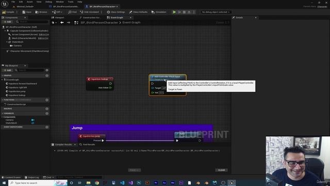
Task: Toggle Hide Unrelated nodes
Action: [89, 12]
